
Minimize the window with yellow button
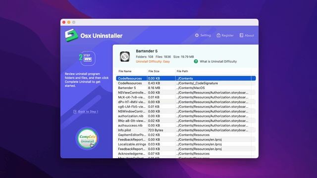tap(69, 22)
